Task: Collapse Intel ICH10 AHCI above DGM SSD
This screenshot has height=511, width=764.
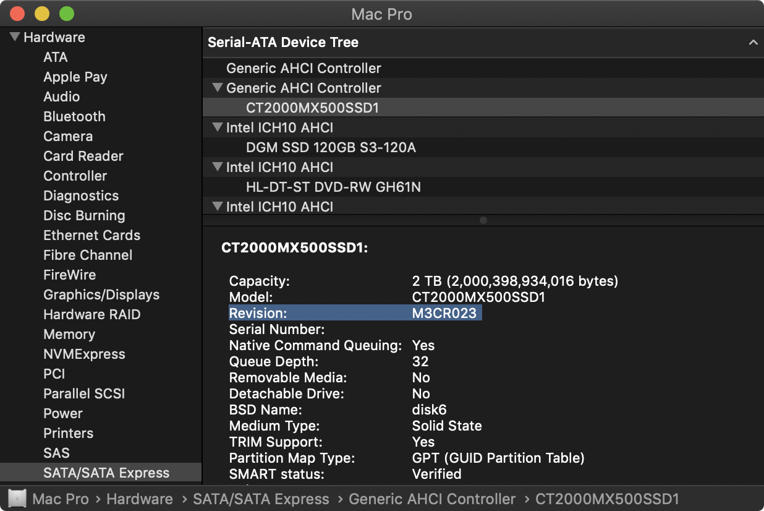Action: coord(217,127)
